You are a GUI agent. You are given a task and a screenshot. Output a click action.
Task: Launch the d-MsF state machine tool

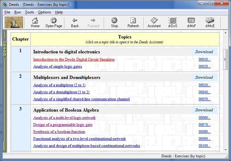point(191,23)
